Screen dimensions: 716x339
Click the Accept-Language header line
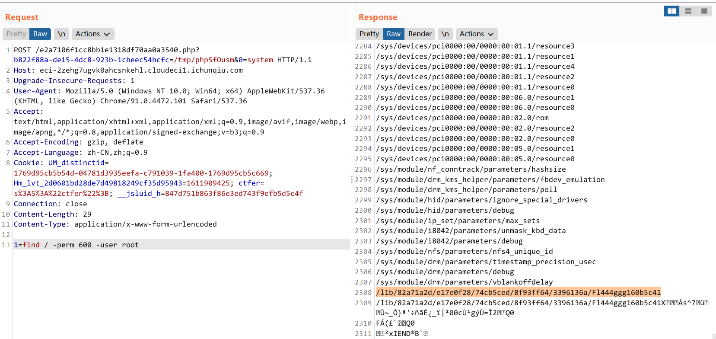[x=81, y=152]
